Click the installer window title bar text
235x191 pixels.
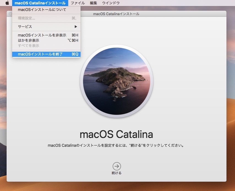[116, 14]
